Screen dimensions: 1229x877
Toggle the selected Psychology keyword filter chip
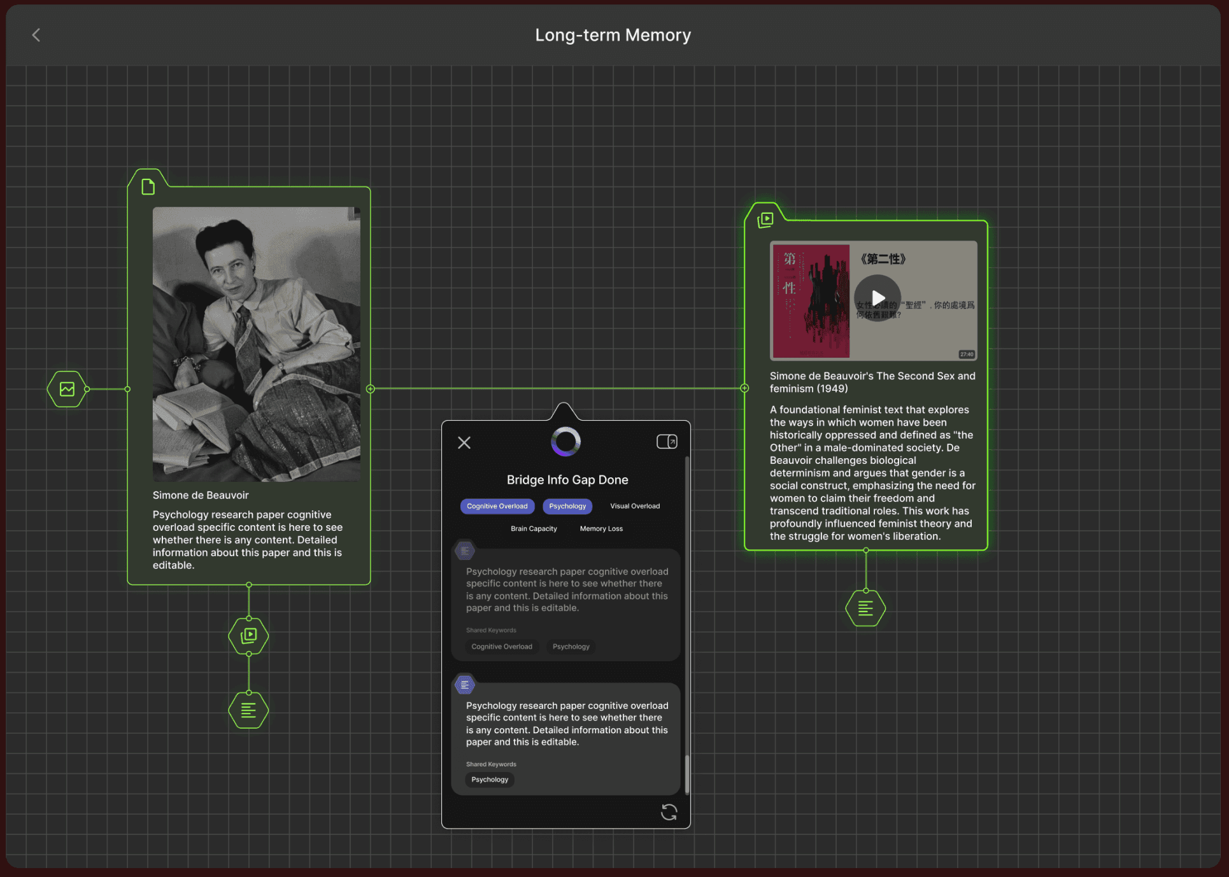click(x=567, y=506)
